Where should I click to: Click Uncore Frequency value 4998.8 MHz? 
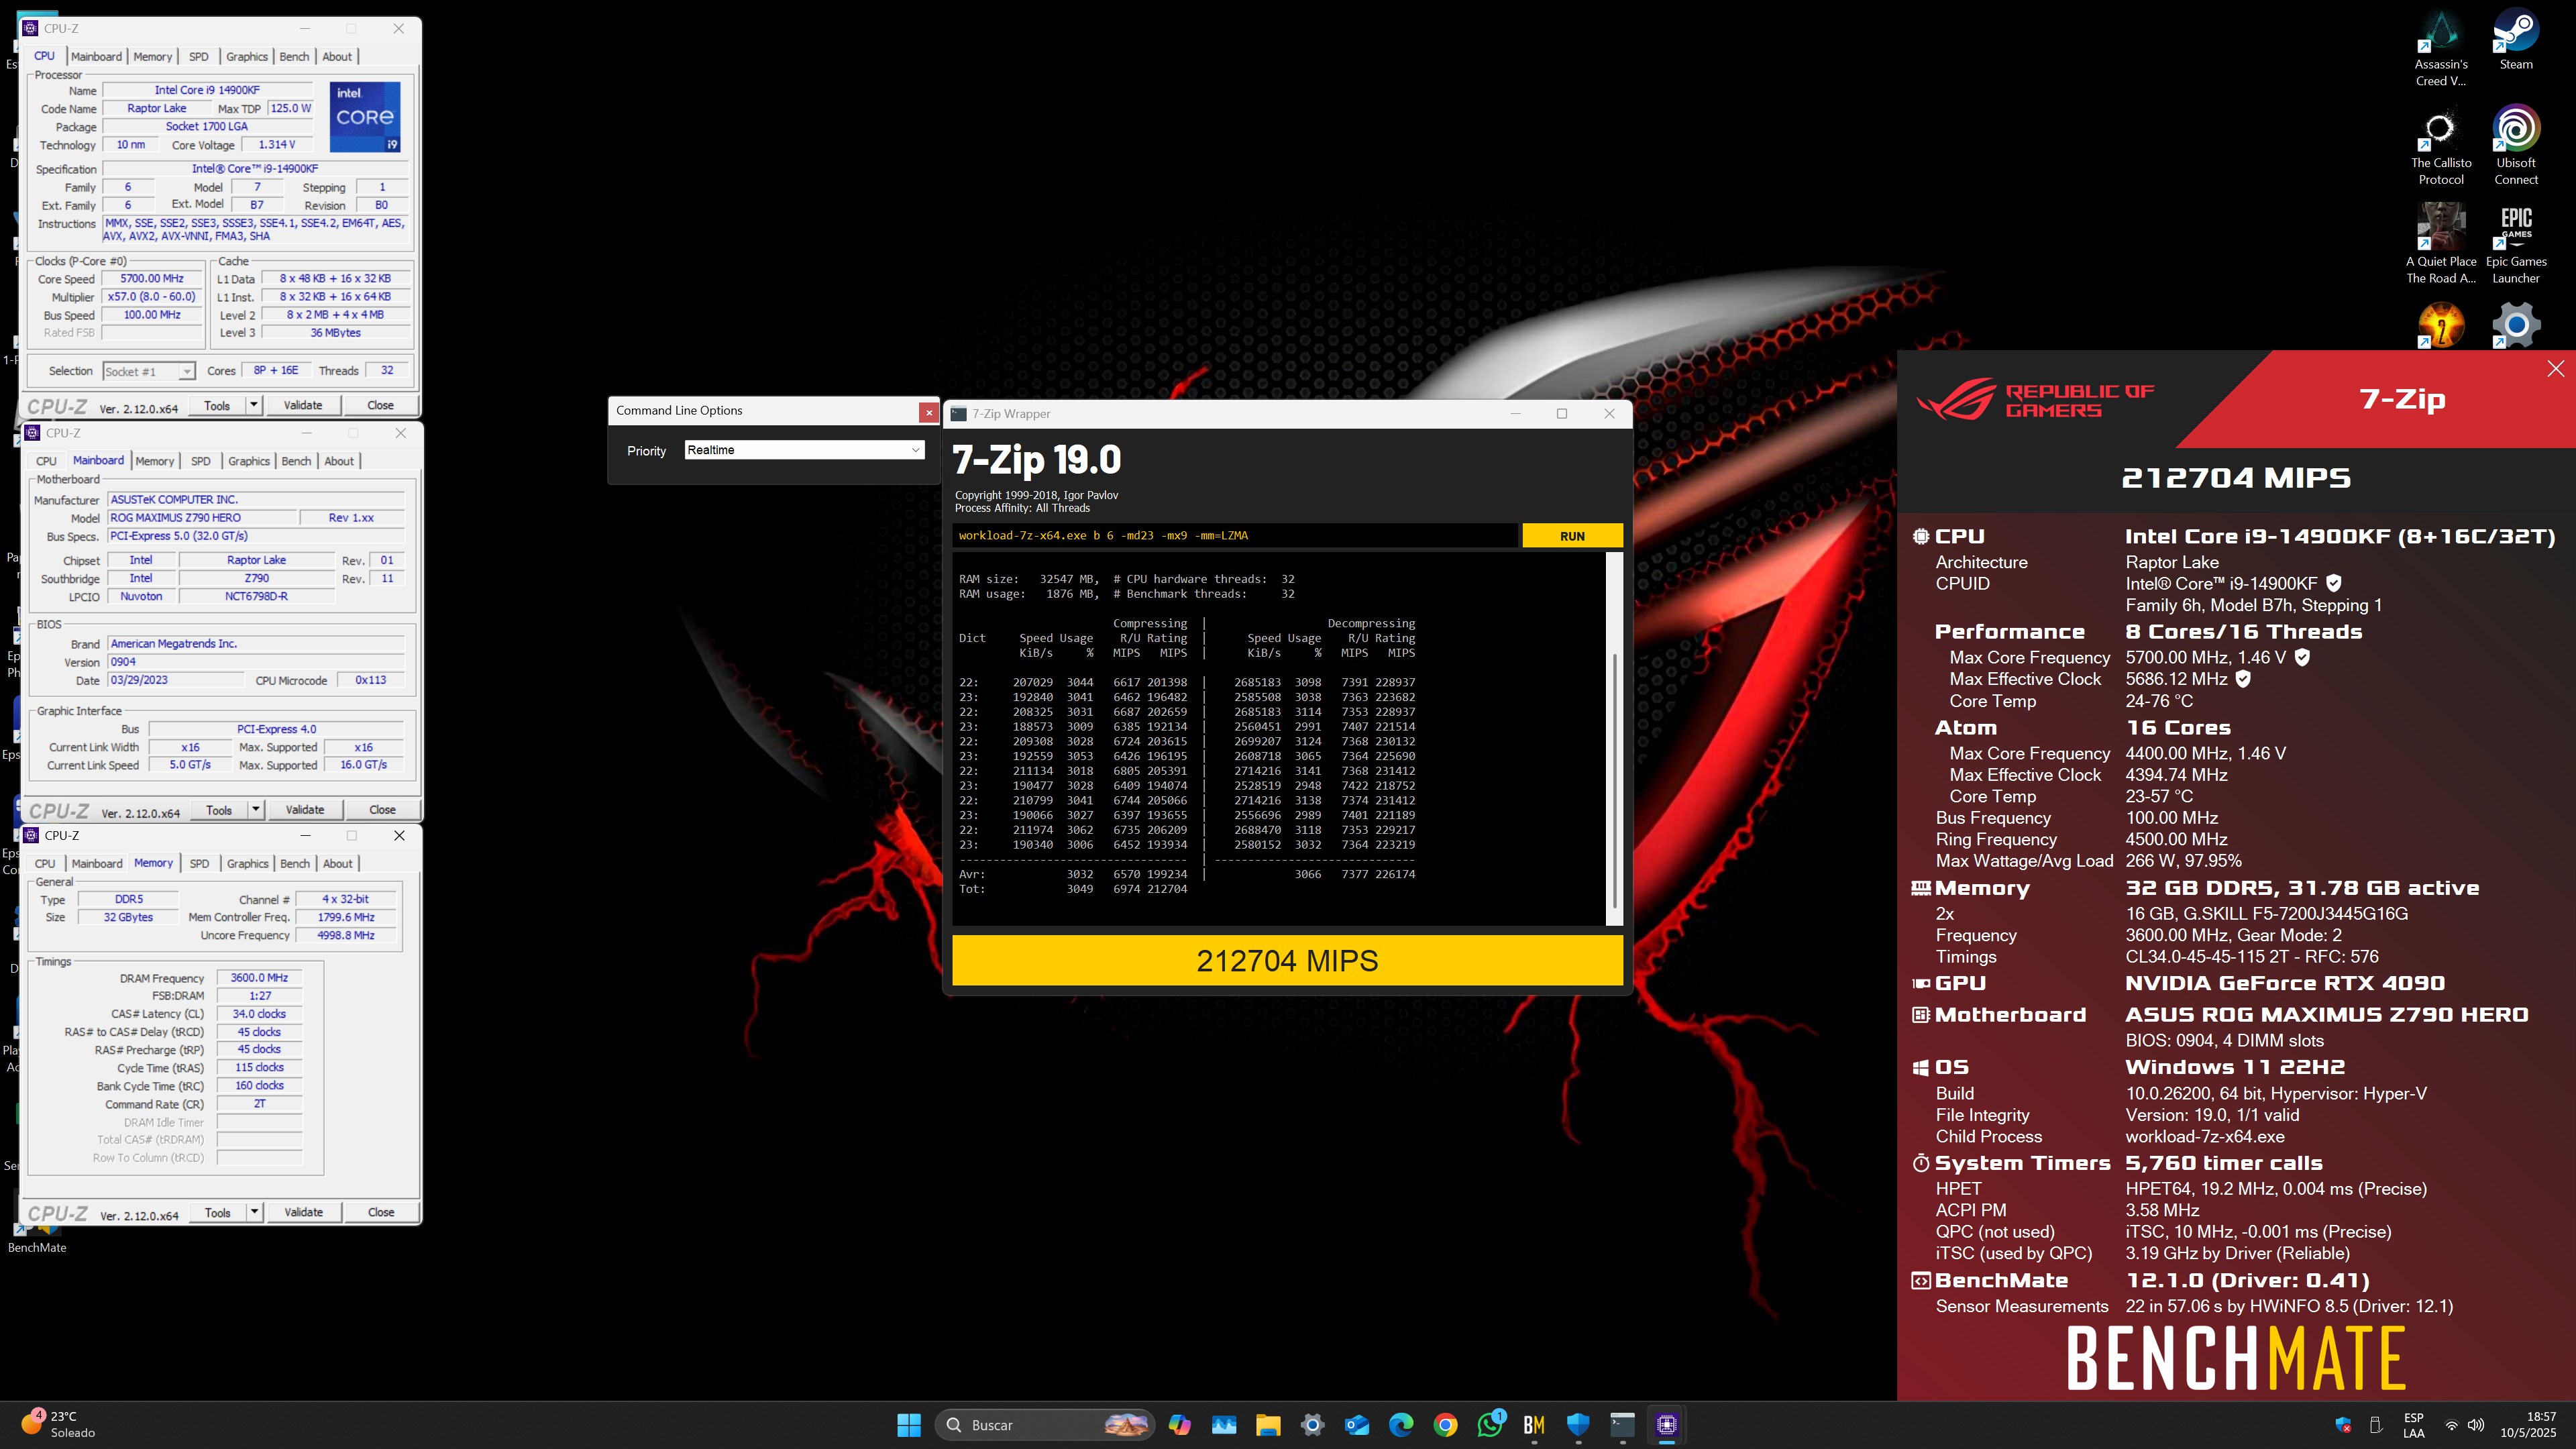346,936
